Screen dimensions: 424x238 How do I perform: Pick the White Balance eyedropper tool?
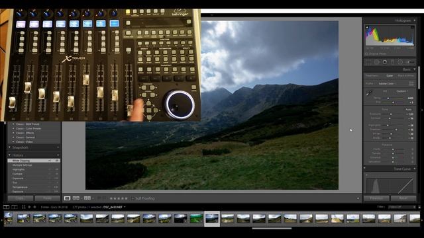point(369,93)
